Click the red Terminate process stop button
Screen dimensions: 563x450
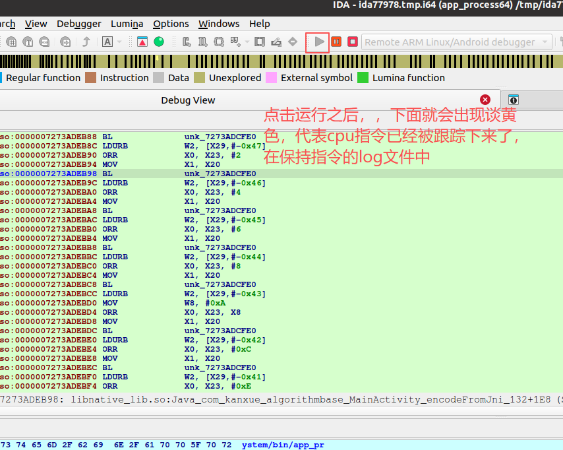coord(353,42)
